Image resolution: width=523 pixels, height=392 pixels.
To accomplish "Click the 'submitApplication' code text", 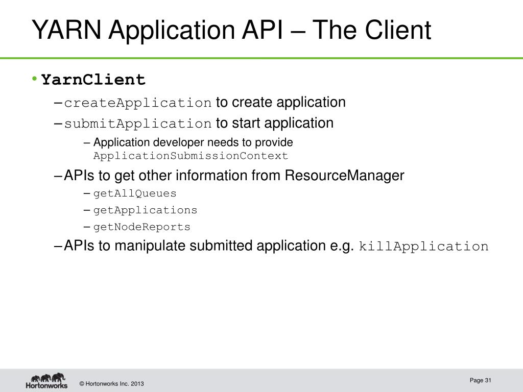I will pos(138,124).
